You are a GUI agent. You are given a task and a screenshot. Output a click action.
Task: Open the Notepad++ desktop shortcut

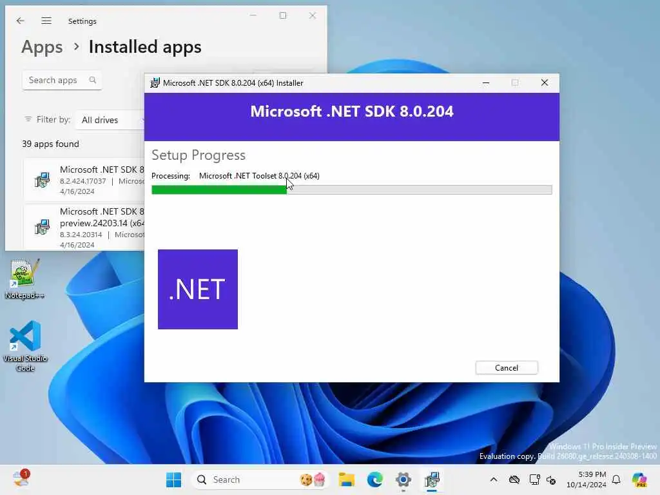[x=25, y=279]
